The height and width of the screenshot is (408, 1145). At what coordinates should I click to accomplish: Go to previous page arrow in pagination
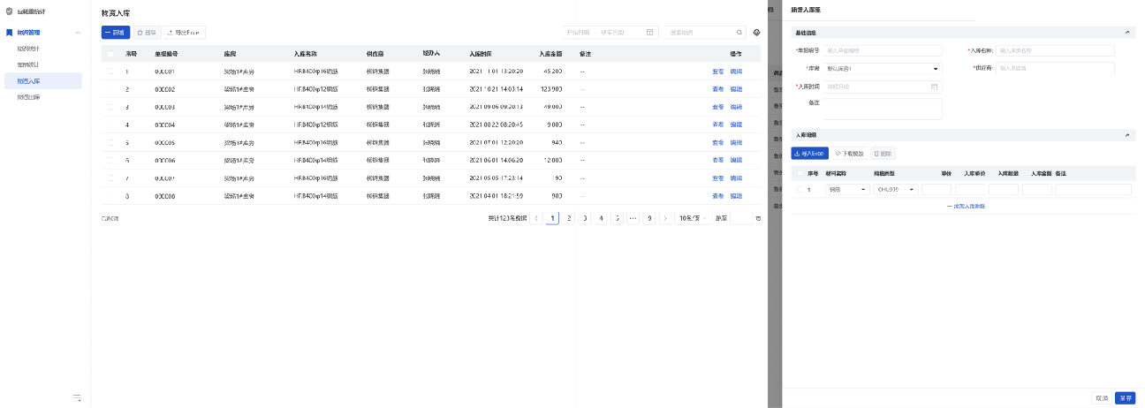[x=536, y=217]
